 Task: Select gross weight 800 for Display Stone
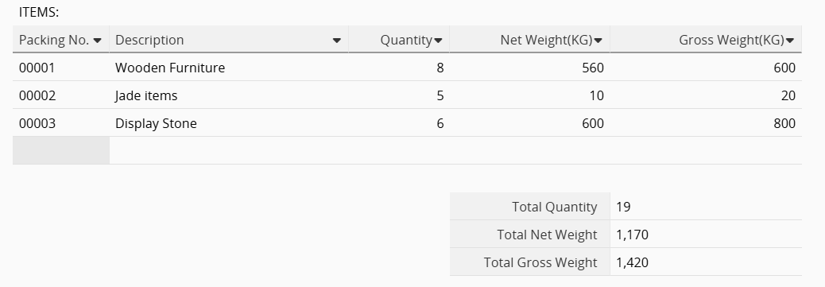point(706,123)
